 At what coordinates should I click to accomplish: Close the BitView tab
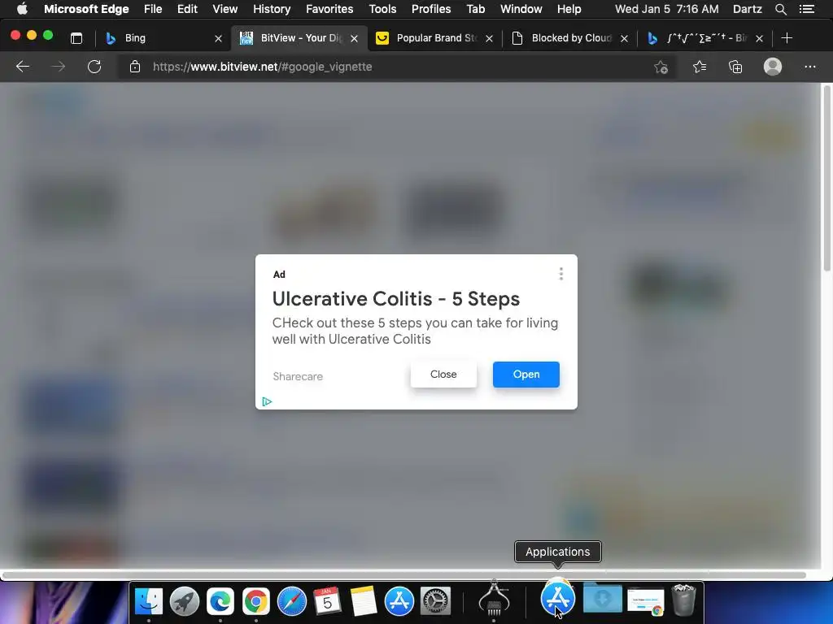355,38
